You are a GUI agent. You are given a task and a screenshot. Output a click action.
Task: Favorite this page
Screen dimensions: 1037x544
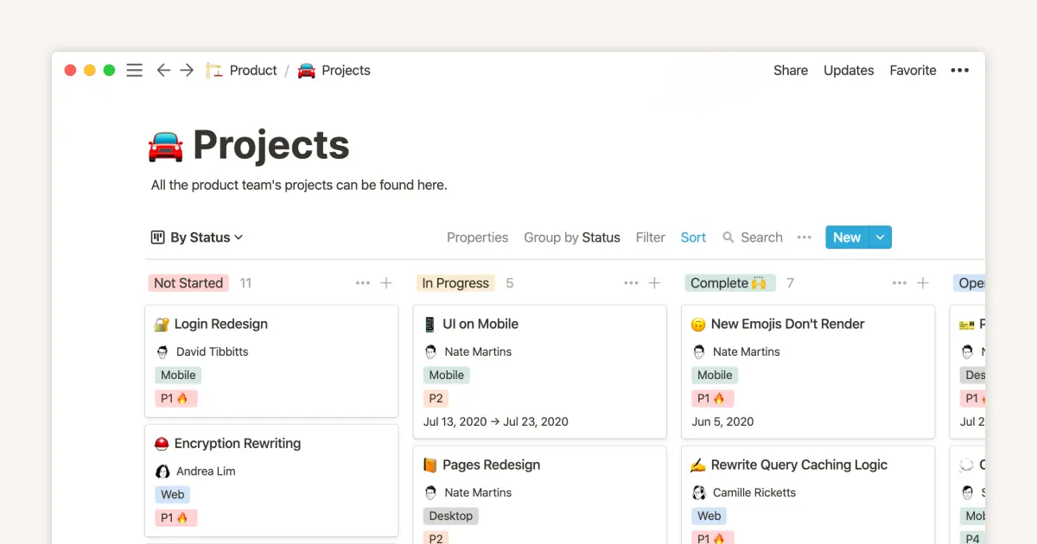tap(913, 70)
